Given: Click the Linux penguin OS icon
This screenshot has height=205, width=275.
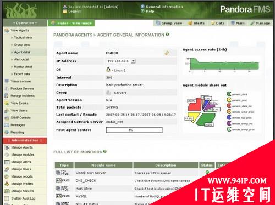Looking at the screenshot, I should click(x=108, y=69).
